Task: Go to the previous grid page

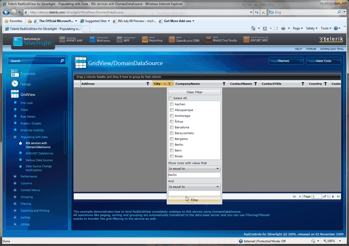Action: tap(300, 196)
